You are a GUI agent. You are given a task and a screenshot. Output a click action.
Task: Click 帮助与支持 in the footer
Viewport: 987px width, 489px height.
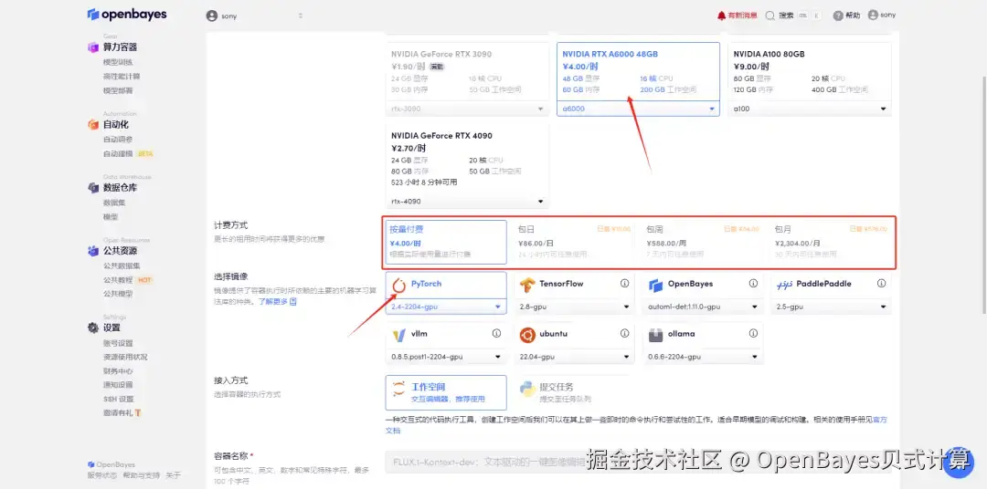pyautogui.click(x=142, y=475)
